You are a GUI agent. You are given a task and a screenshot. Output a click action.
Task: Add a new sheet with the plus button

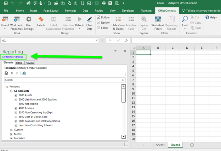192,145
